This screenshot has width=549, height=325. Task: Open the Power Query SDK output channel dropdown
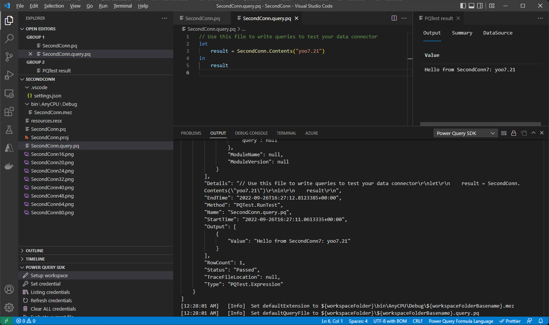(465, 133)
